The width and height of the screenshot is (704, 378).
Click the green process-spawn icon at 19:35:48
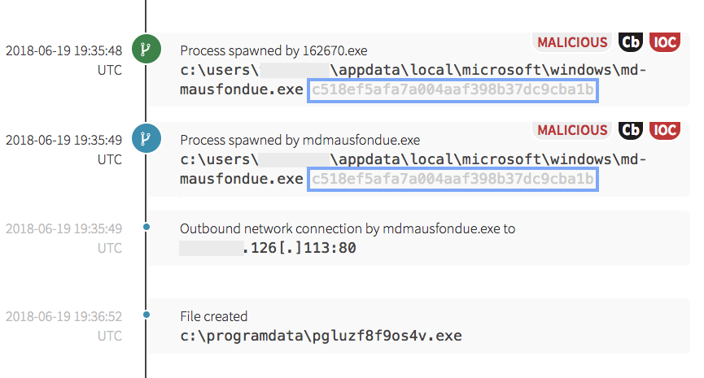click(x=146, y=49)
